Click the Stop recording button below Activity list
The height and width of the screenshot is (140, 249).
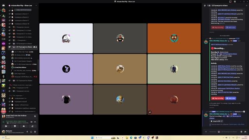point(217,98)
